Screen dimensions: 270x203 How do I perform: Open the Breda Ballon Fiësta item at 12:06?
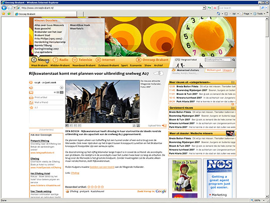tap(202, 86)
